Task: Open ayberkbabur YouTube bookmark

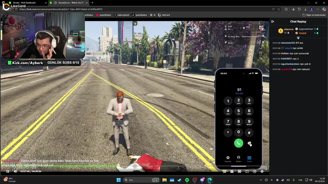Action: [x=104, y=15]
